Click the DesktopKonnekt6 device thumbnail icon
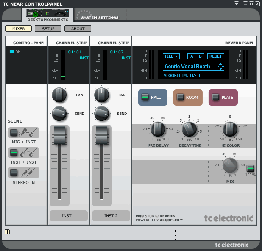This screenshot has width=262, height=251. [47, 13]
